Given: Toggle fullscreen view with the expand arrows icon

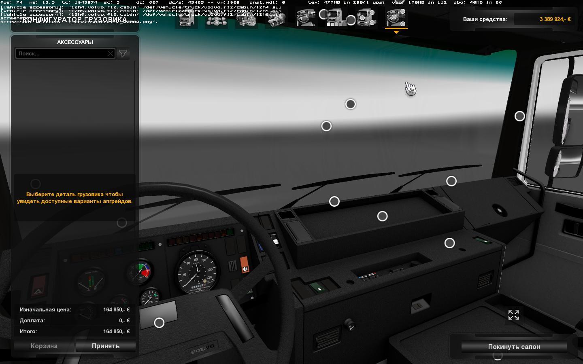Looking at the screenshot, I should point(513,315).
